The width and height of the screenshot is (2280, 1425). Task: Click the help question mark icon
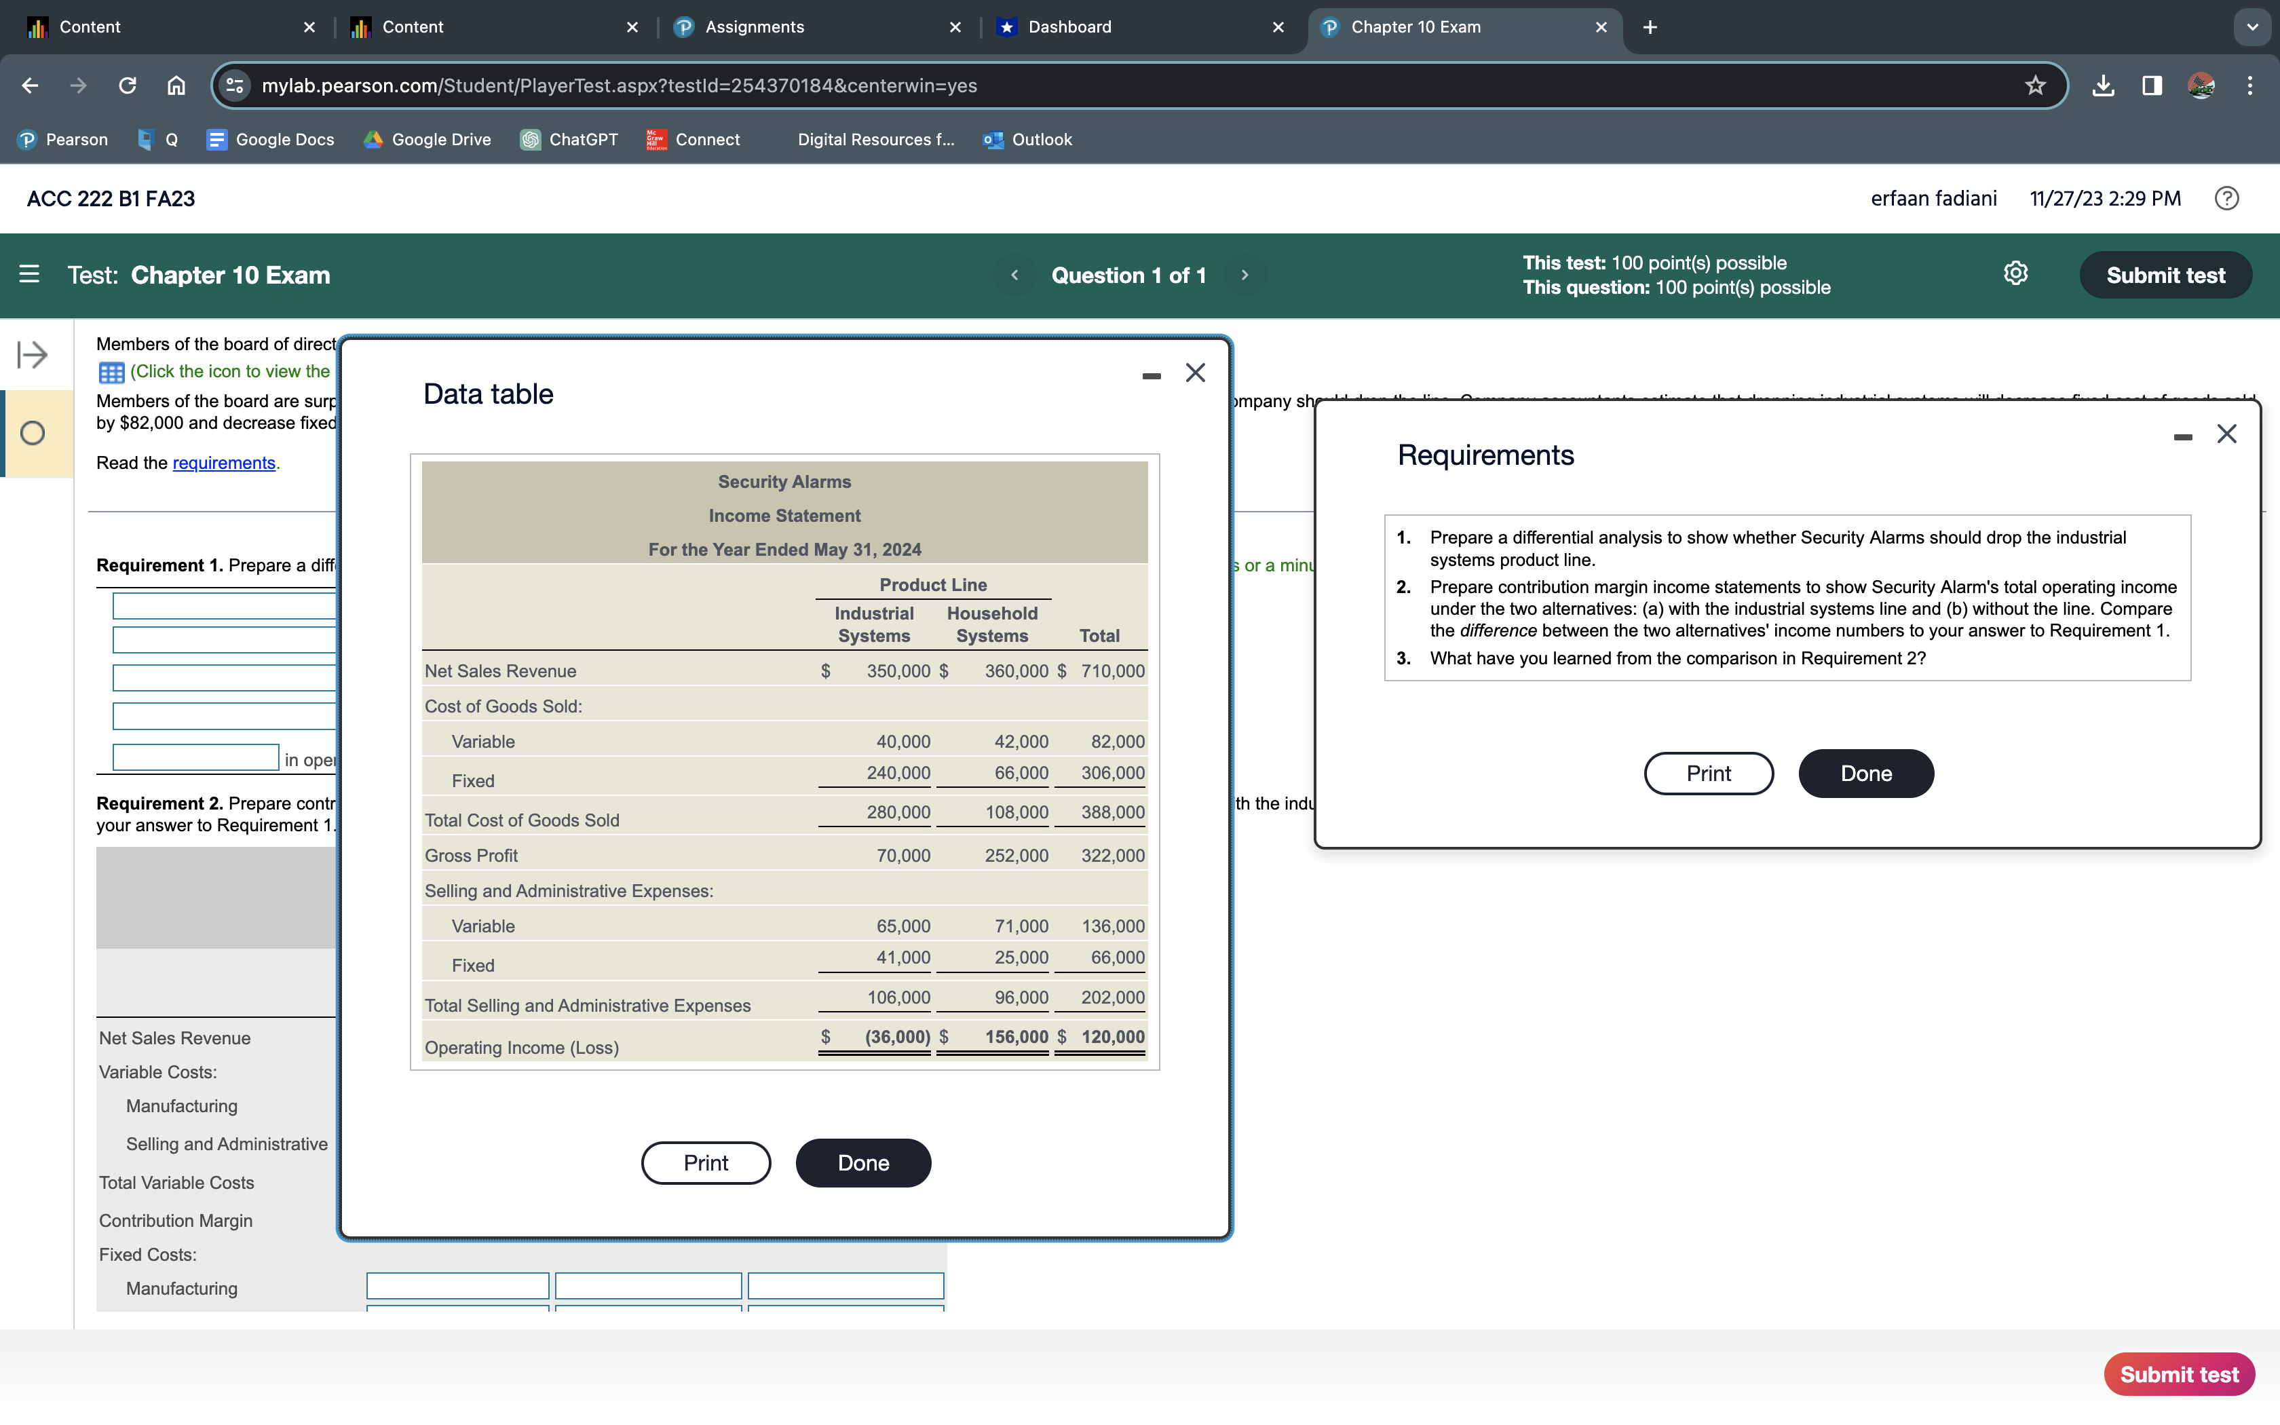point(2226,199)
